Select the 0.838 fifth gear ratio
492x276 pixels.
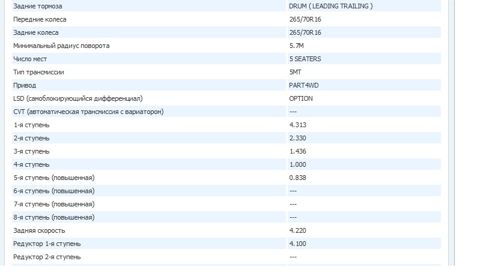coord(298,178)
